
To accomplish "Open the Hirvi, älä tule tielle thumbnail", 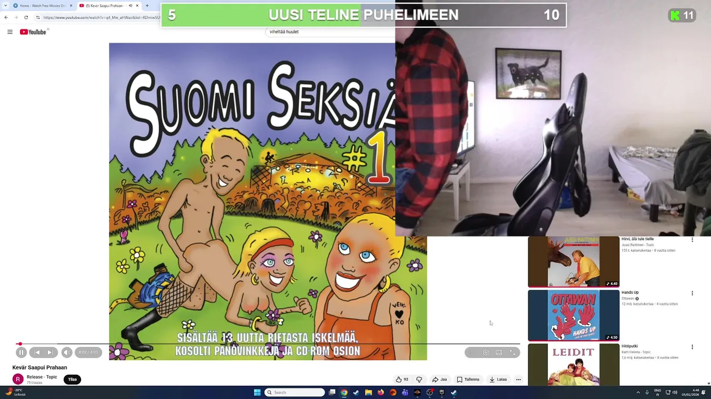I will pos(573,262).
